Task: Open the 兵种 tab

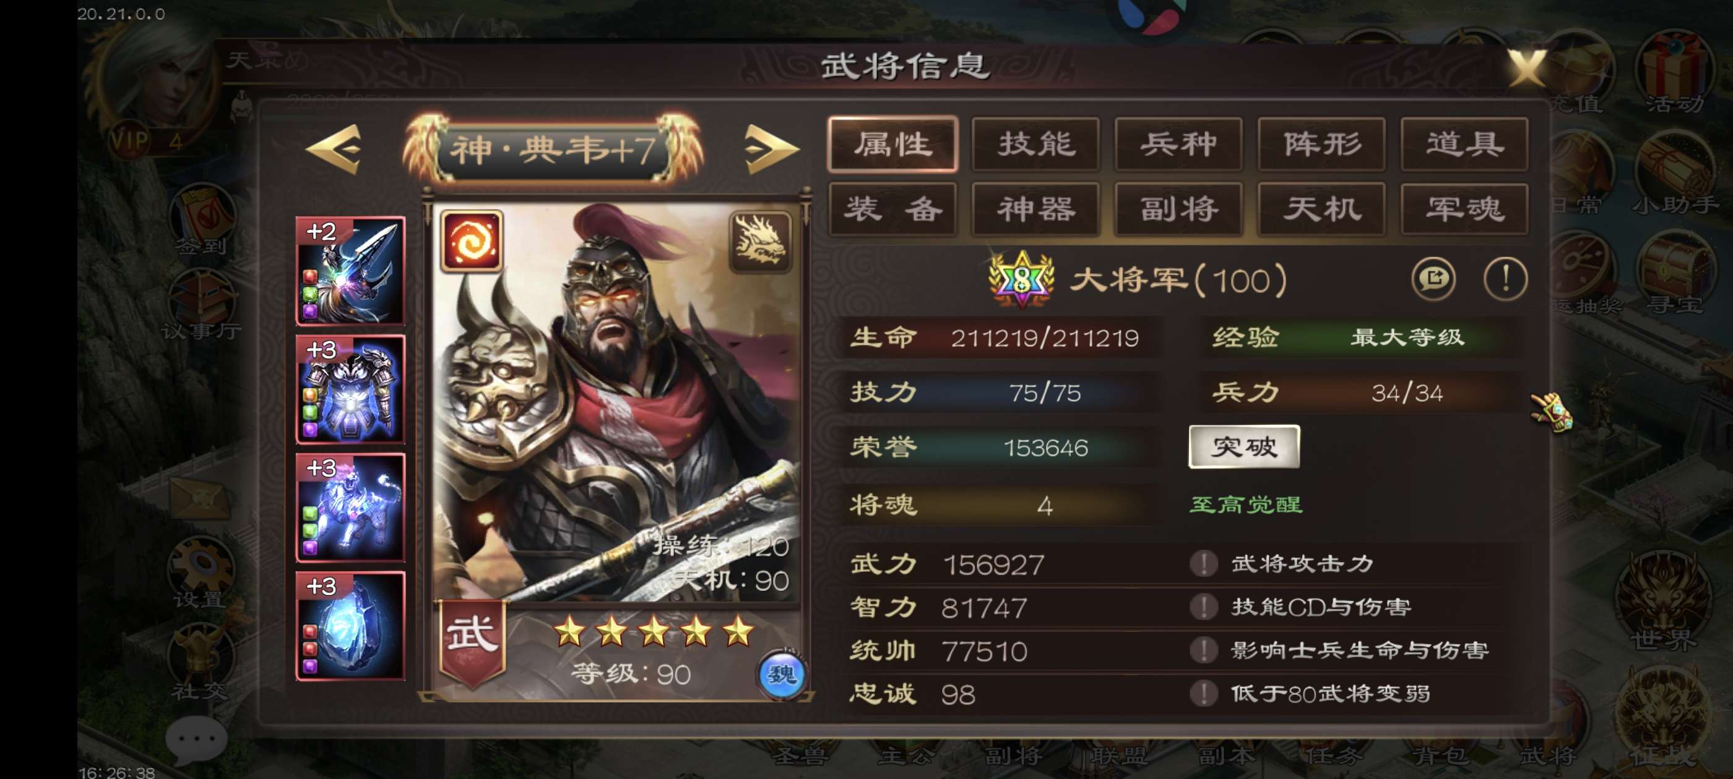Action: coord(1178,145)
